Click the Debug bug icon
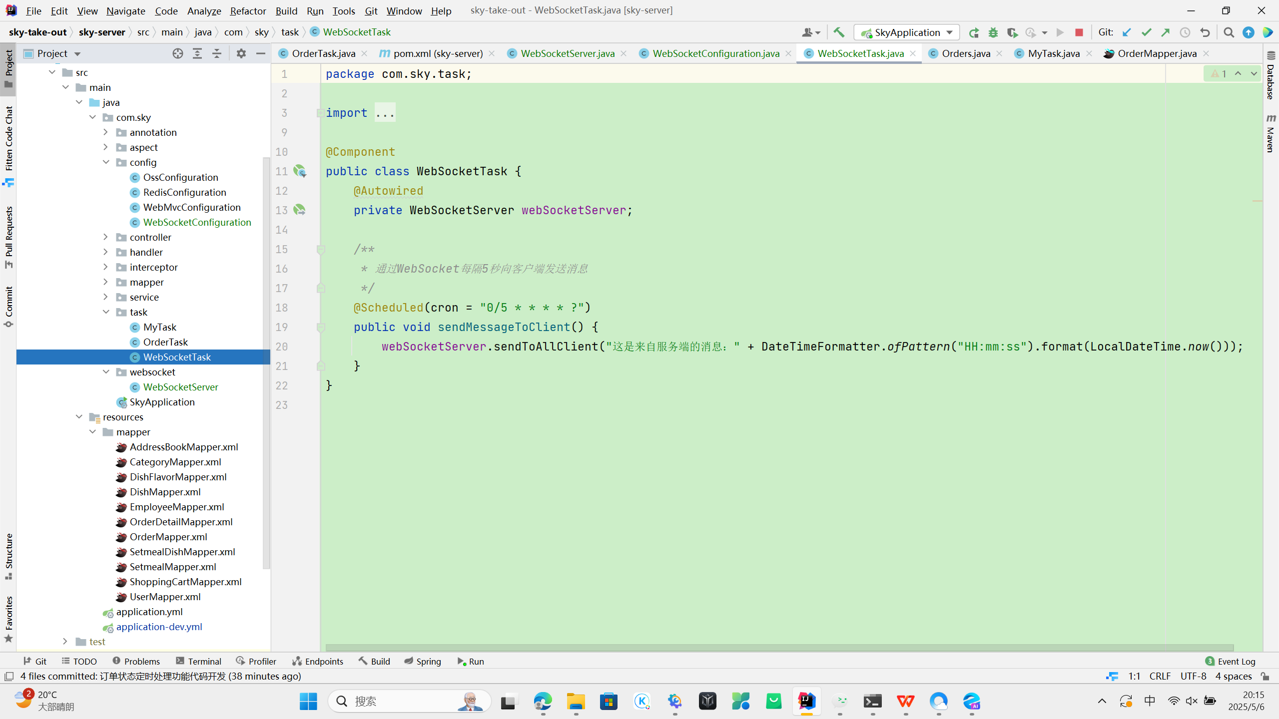The image size is (1279, 719). [x=993, y=32]
